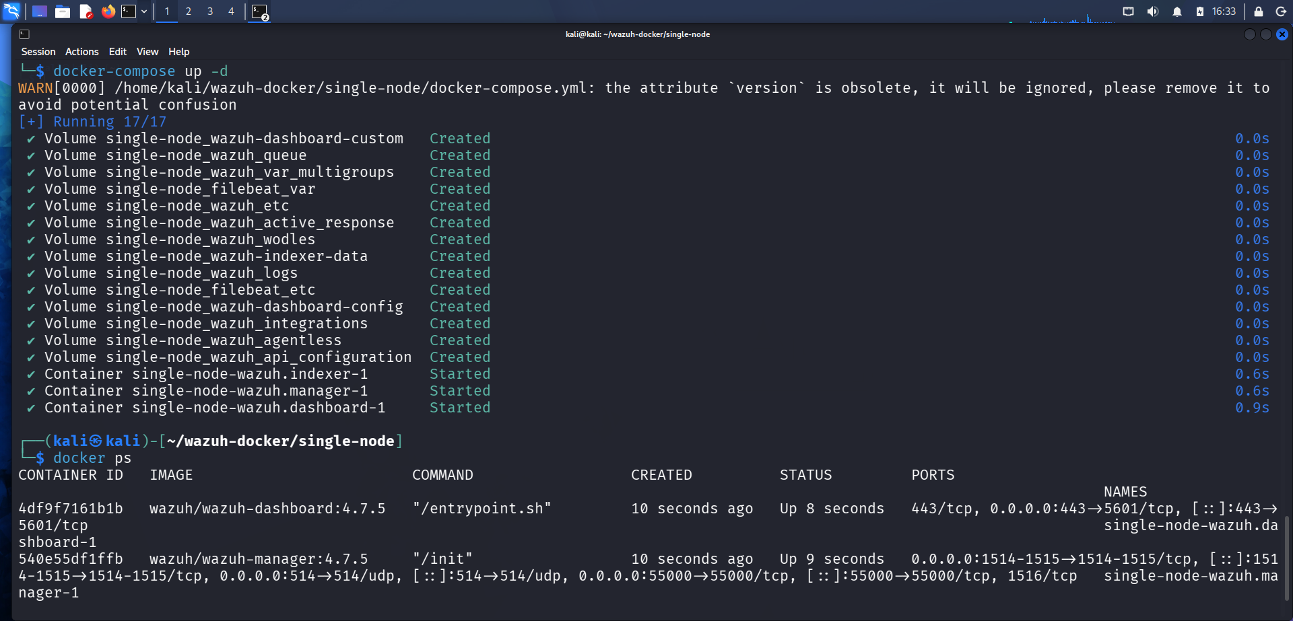Open the Help menu

pyautogui.click(x=178, y=52)
